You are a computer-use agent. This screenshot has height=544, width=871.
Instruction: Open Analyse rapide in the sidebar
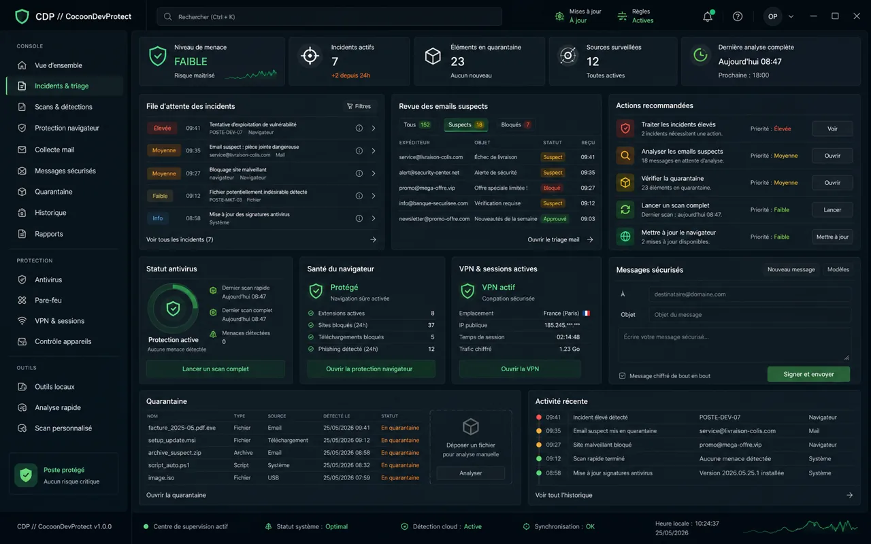point(64,407)
